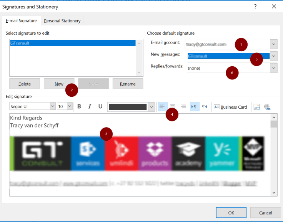This screenshot has height=222, width=283.
Task: Expand the font size 10 dropdown
Action: tap(70, 106)
